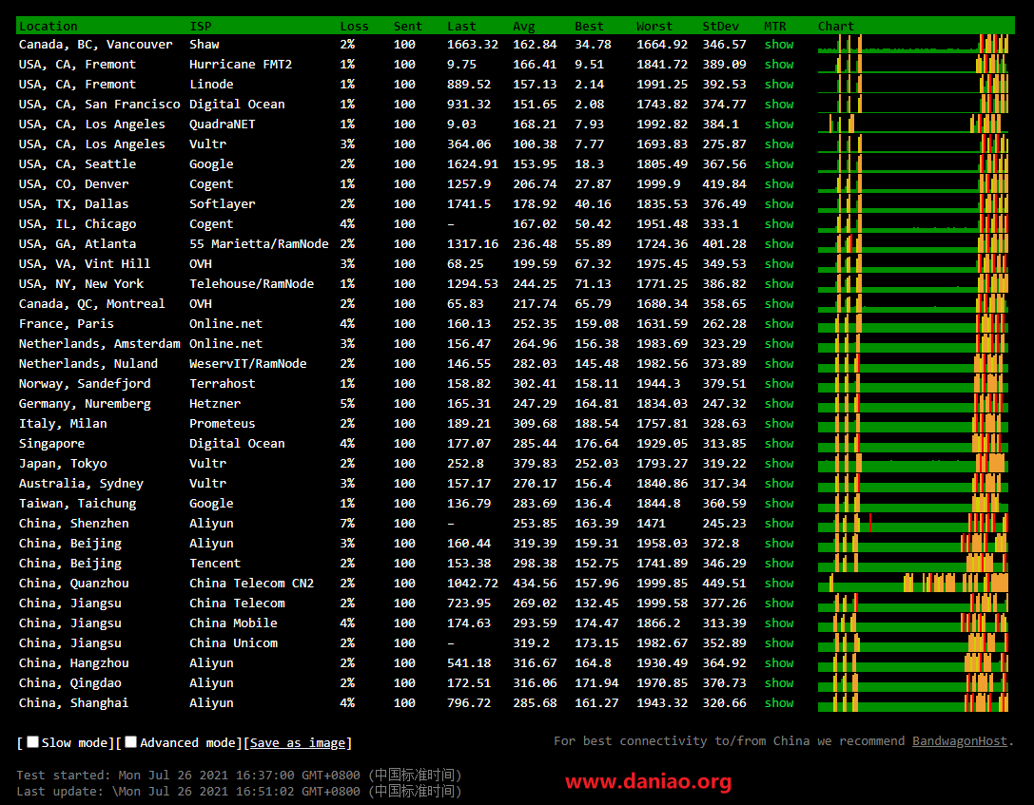Click the Save as image link
The height and width of the screenshot is (805, 1034).
(298, 743)
